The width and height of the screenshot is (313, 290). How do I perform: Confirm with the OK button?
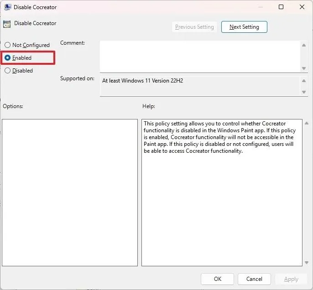[217, 279]
